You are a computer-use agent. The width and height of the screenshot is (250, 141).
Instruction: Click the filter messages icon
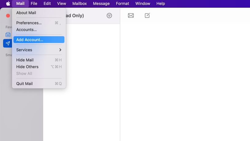(109, 16)
